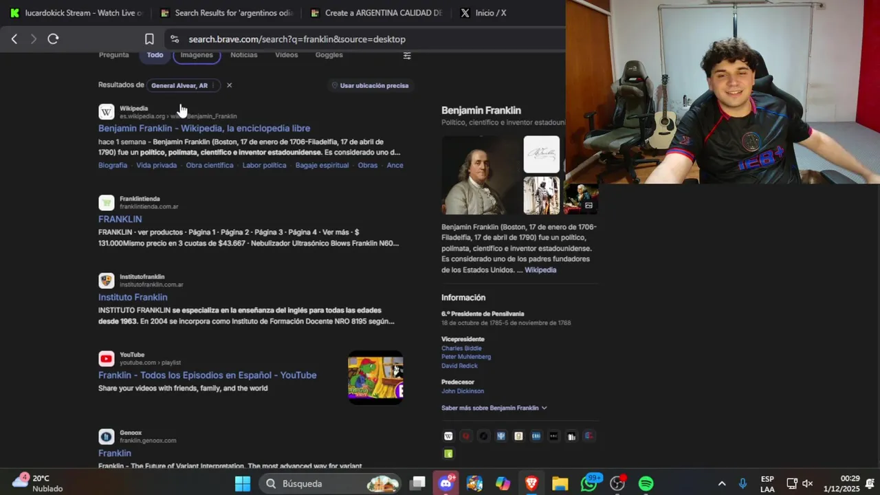
Task: Open Discord from the taskbar
Action: point(446,483)
